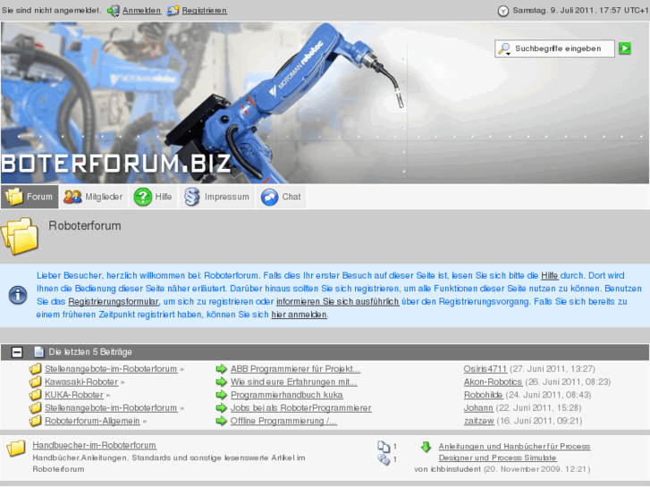Click the Chat speech bubble icon

coord(269,197)
